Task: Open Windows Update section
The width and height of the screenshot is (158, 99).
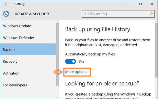Action: (28, 26)
